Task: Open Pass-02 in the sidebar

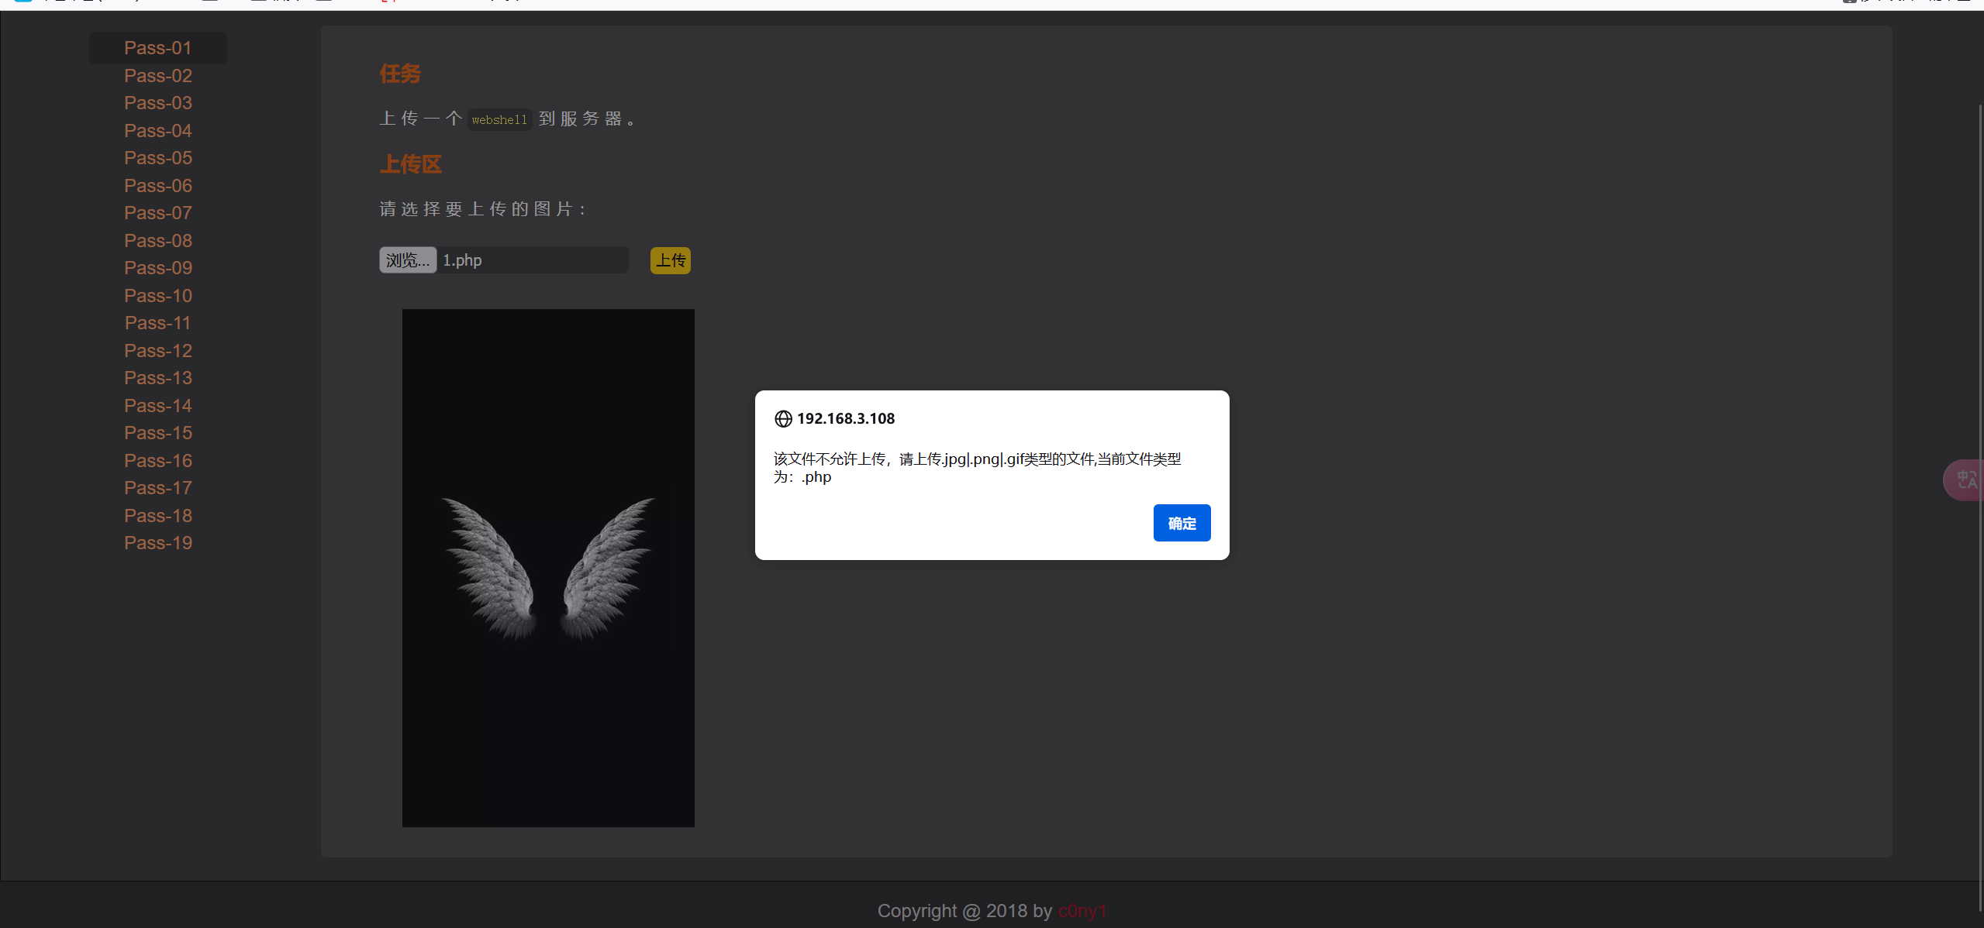Action: [x=158, y=76]
